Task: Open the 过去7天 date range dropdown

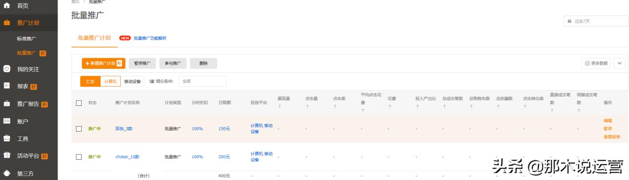Action: [x=596, y=21]
